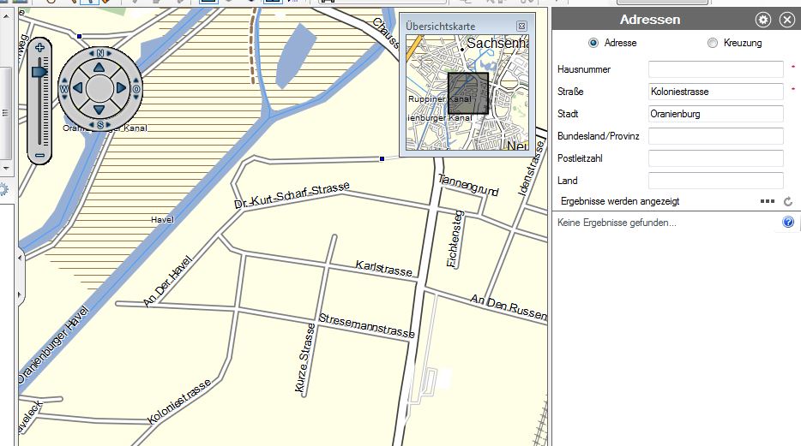The image size is (801, 446).
Task: Select the Adresse radio button
Action: pos(593,43)
